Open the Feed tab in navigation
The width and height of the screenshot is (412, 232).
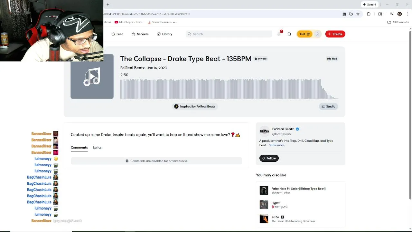117,34
